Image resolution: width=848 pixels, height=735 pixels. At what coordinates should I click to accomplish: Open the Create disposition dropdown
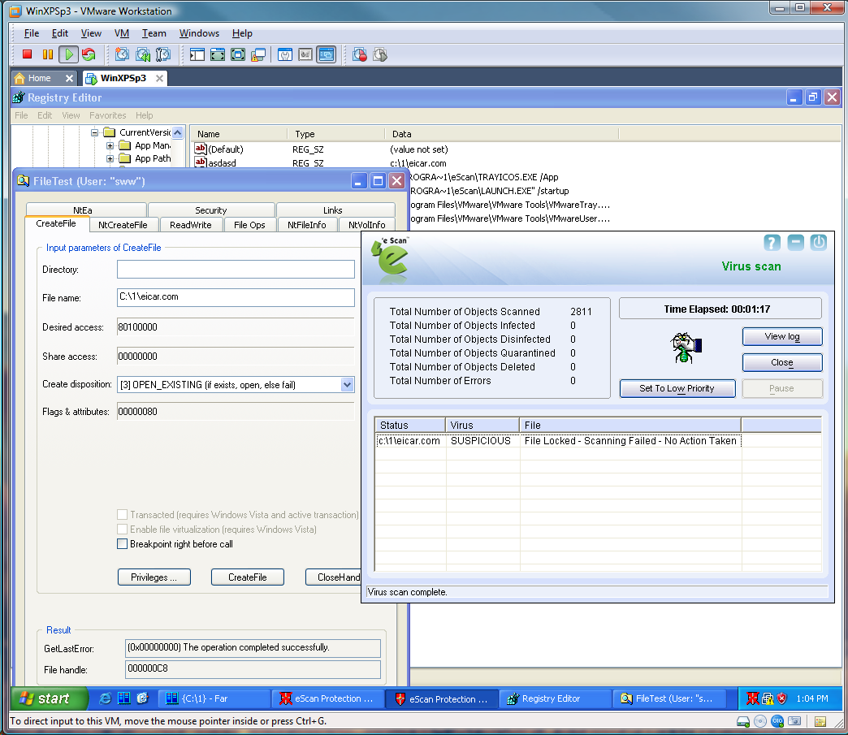[x=347, y=385]
